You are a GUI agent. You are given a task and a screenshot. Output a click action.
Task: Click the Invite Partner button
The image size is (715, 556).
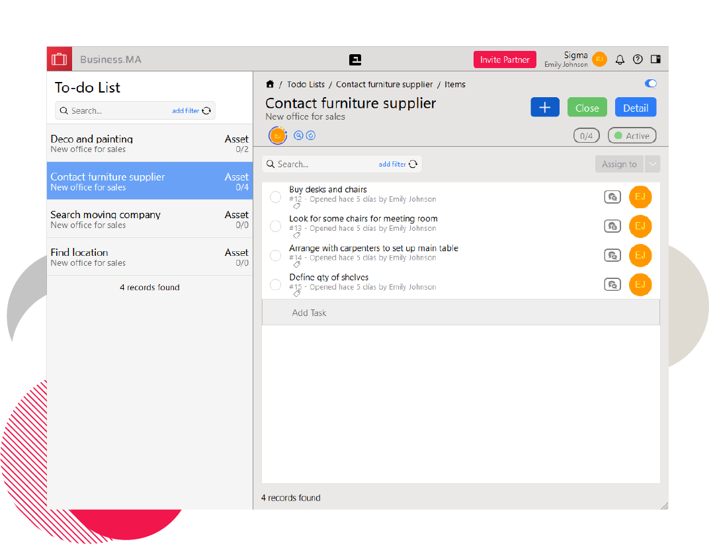tap(505, 60)
